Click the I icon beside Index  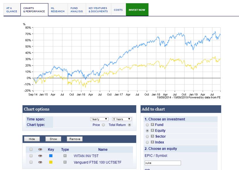152,142
